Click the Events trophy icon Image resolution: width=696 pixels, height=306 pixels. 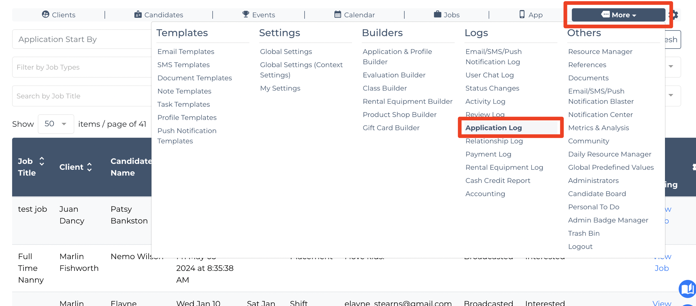(x=246, y=14)
